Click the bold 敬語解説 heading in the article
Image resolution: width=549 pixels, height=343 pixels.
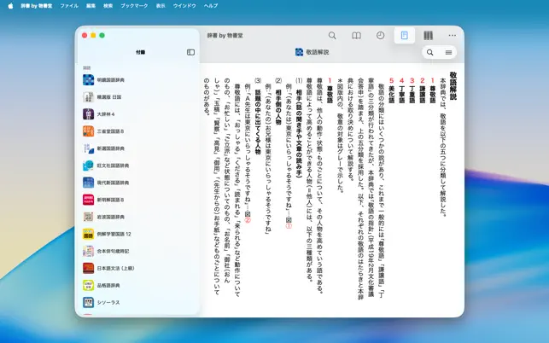point(453,85)
